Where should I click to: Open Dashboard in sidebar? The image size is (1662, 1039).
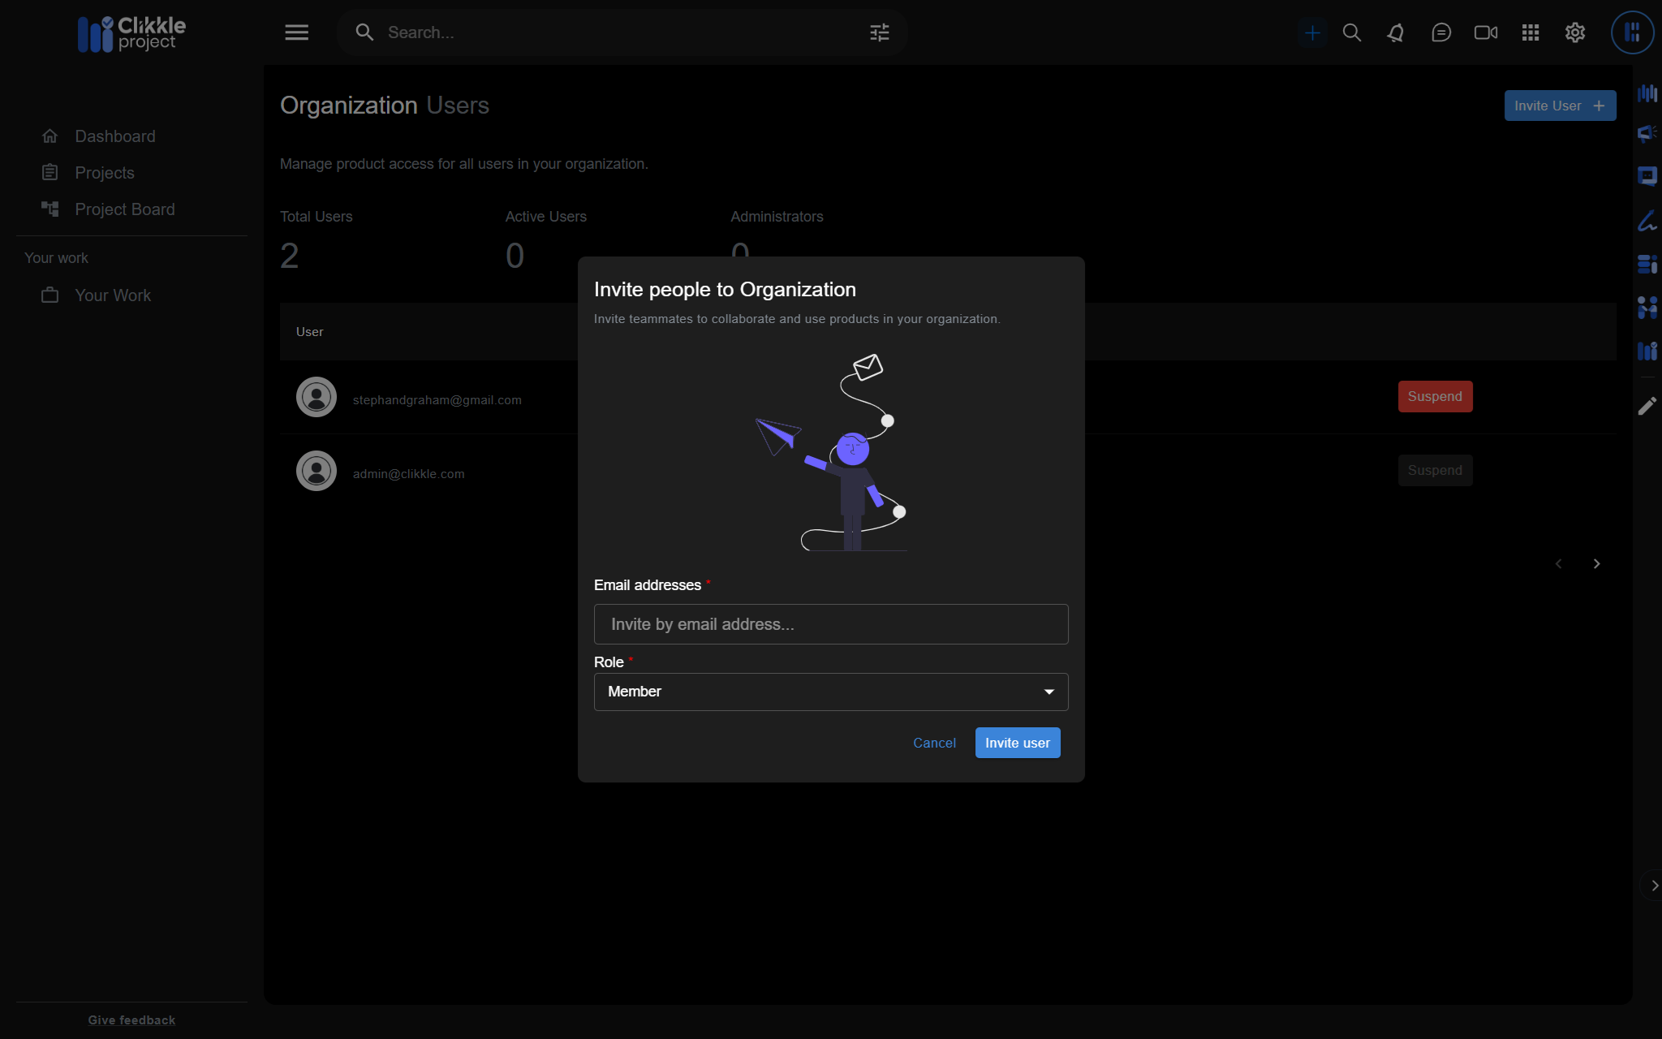pos(114,136)
